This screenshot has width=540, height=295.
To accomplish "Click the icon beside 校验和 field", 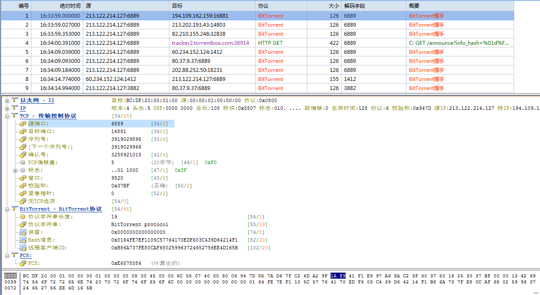I will tap(23, 186).
